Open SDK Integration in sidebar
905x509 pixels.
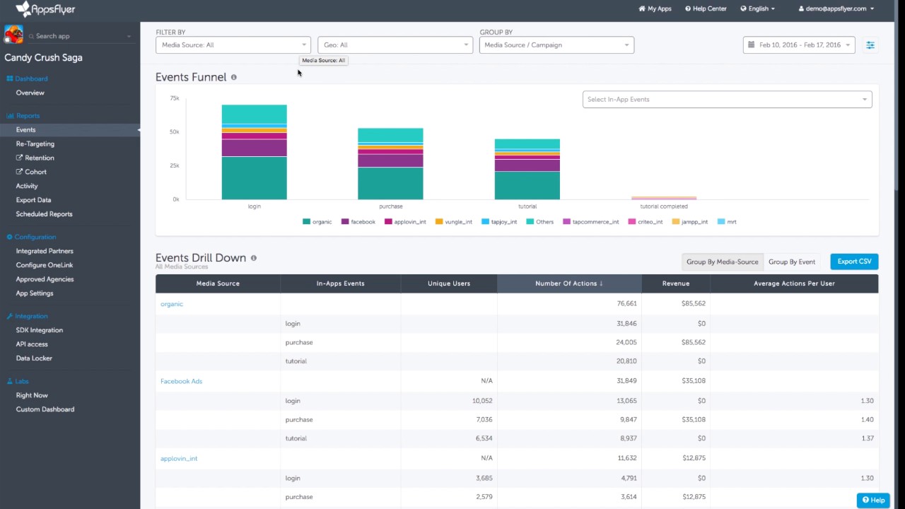tap(40, 330)
